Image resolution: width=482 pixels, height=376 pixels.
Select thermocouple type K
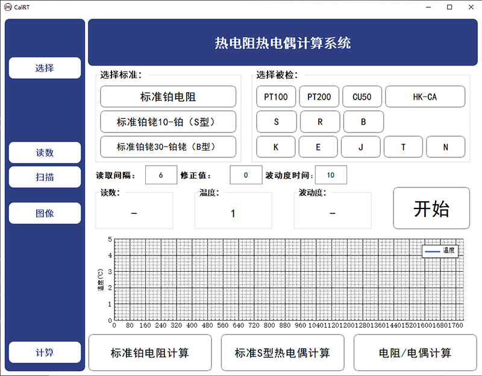coord(275,147)
